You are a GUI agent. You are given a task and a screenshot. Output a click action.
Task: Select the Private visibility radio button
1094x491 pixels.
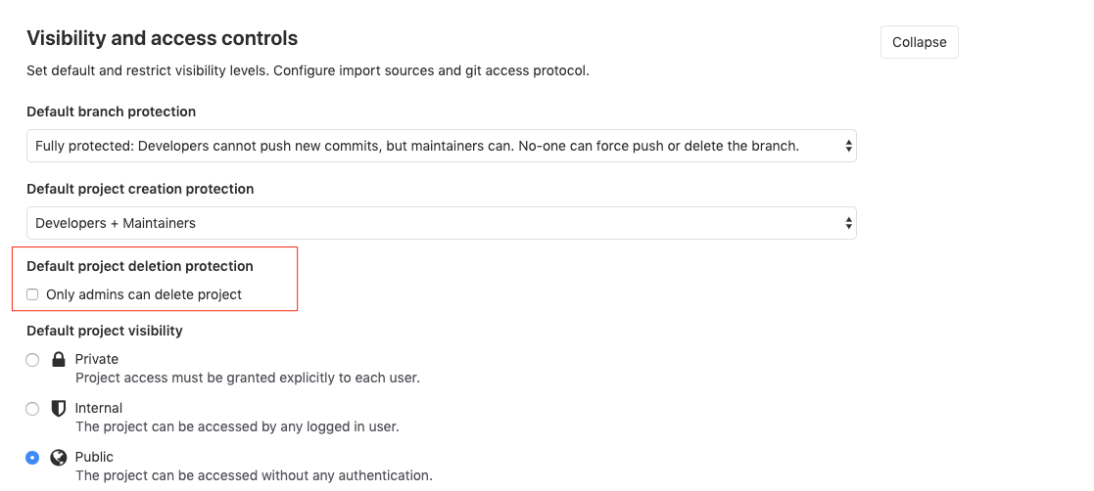32,360
